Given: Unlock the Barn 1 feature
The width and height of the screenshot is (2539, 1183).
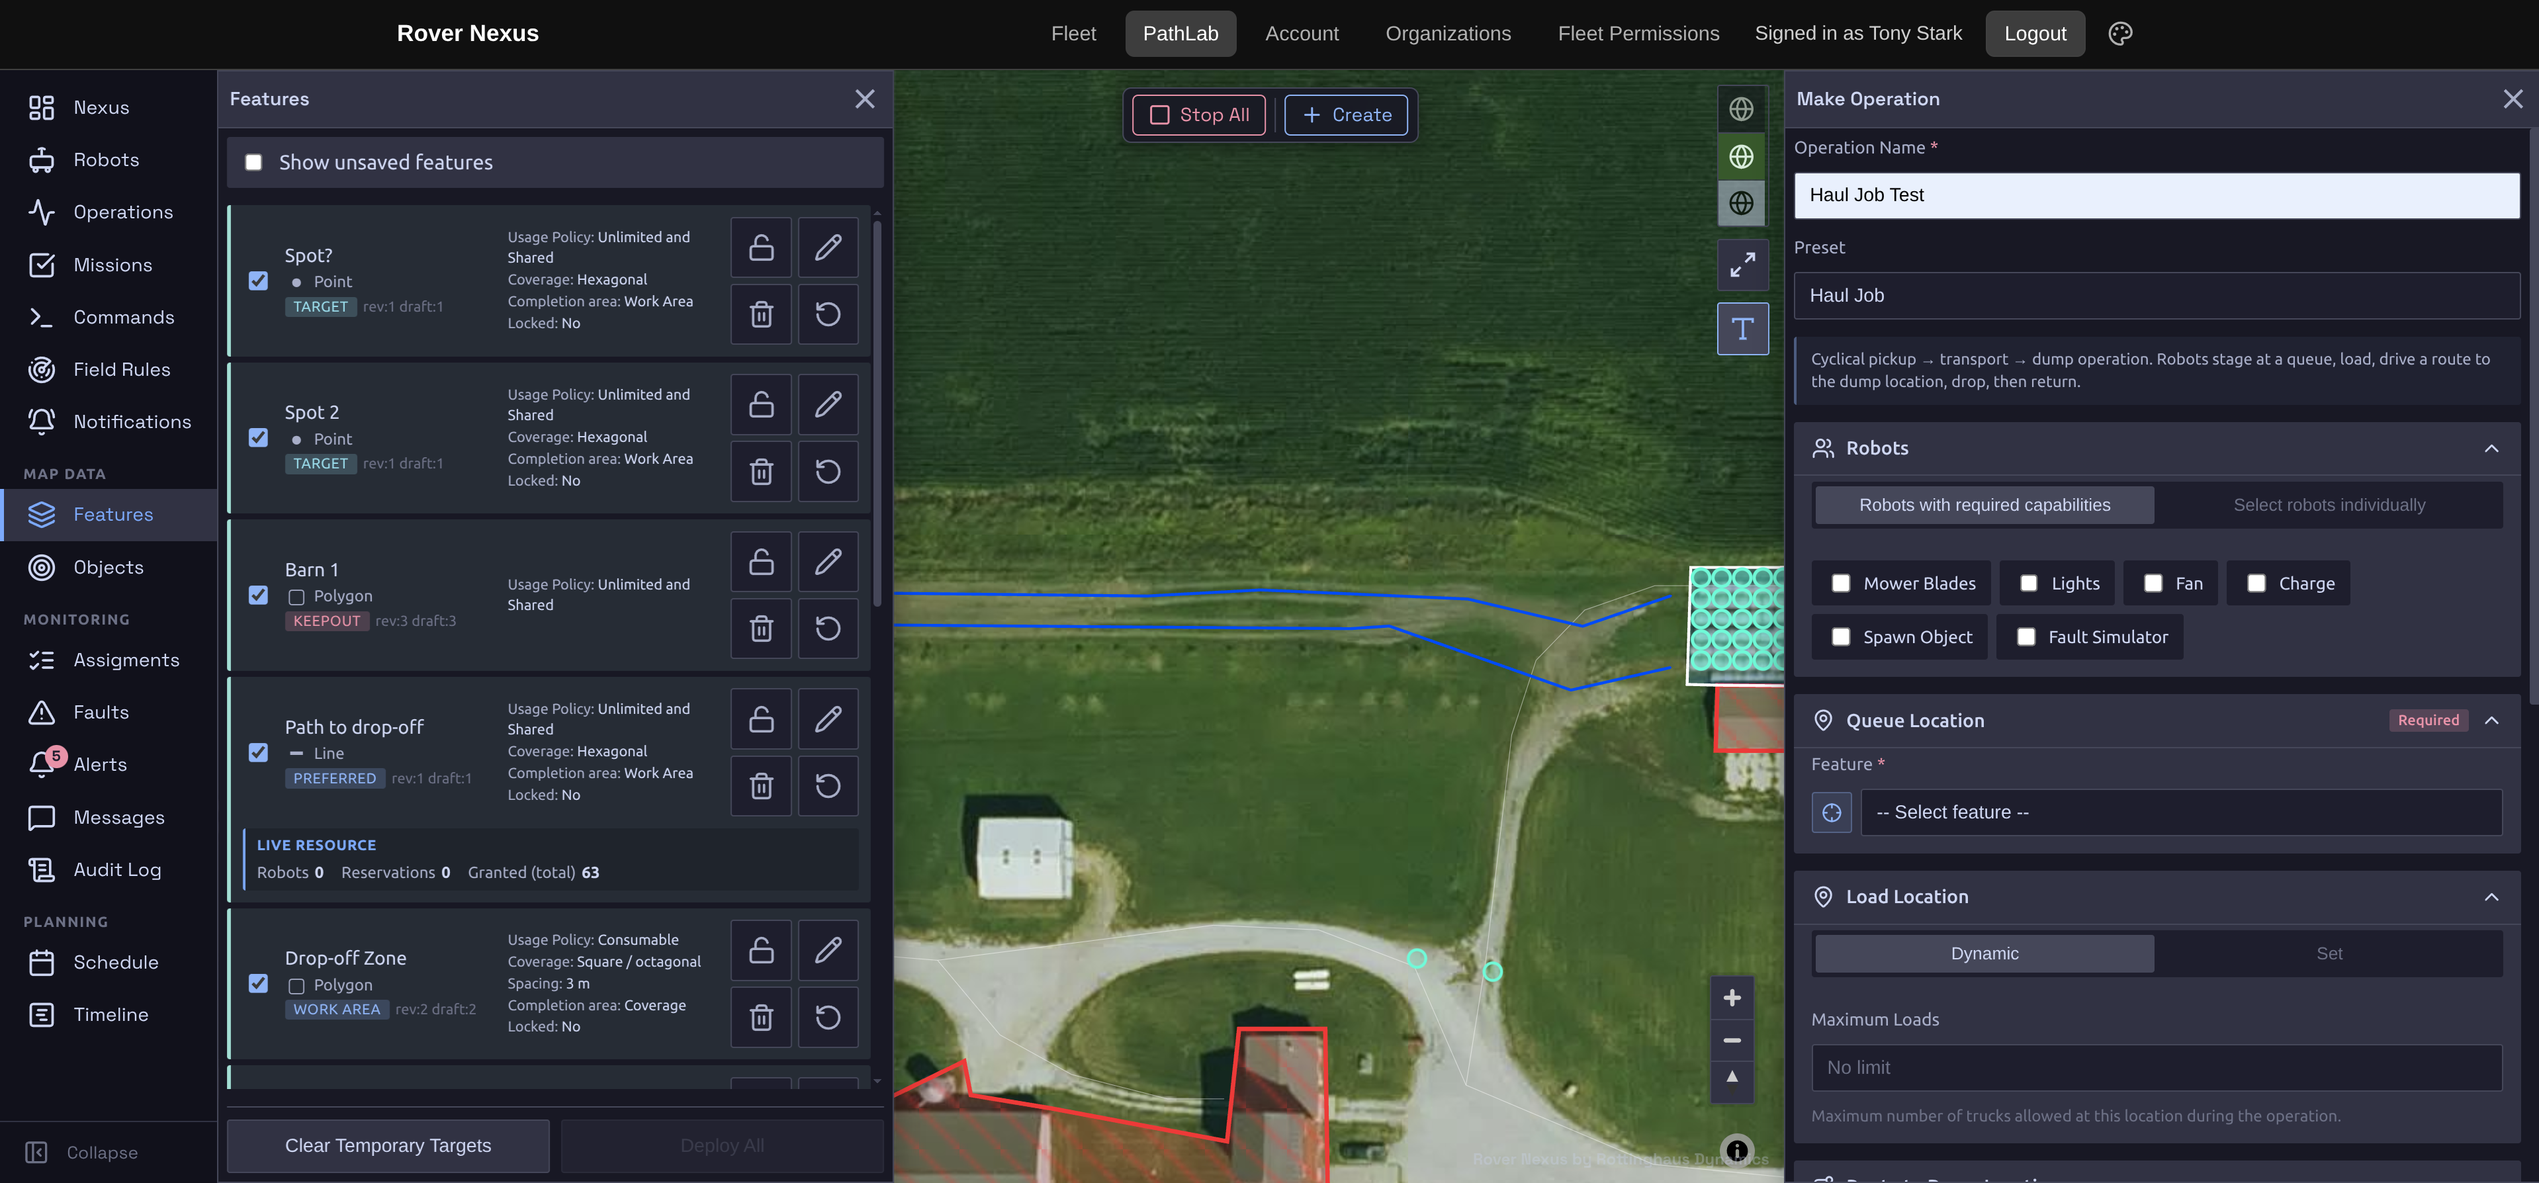Looking at the screenshot, I should coord(761,562).
